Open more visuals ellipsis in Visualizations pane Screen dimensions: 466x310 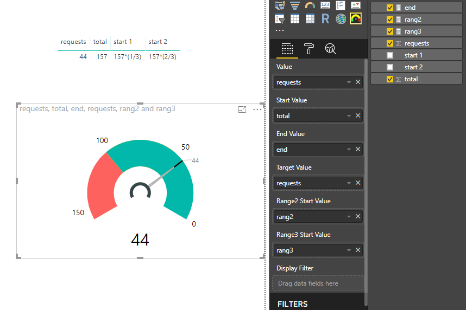(279, 30)
